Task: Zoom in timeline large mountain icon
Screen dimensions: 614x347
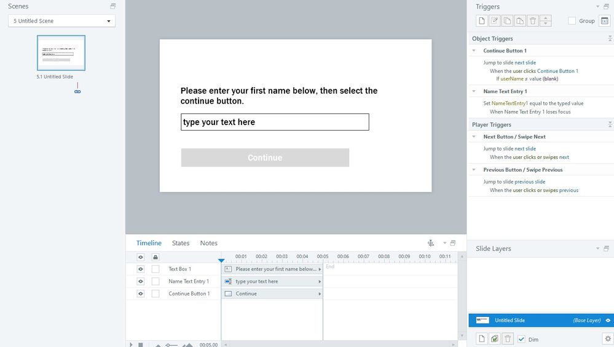Action: tap(188, 345)
